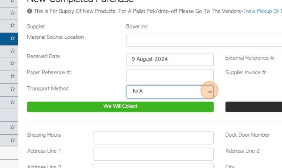Click into the Shipping Hours text box
The height and width of the screenshot is (168, 282).
pyautogui.click(x=153, y=138)
